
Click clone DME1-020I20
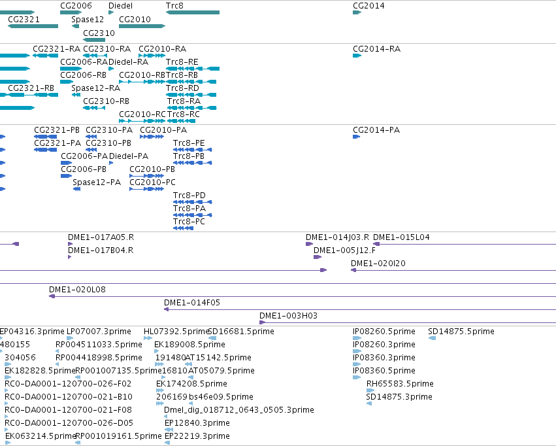tap(378, 264)
